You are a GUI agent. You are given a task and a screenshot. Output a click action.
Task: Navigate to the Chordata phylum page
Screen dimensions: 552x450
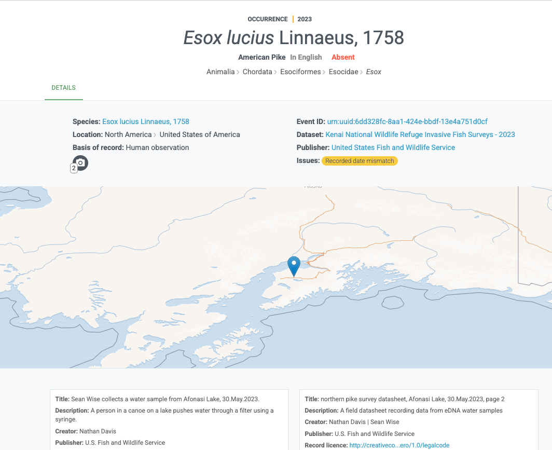click(x=257, y=72)
